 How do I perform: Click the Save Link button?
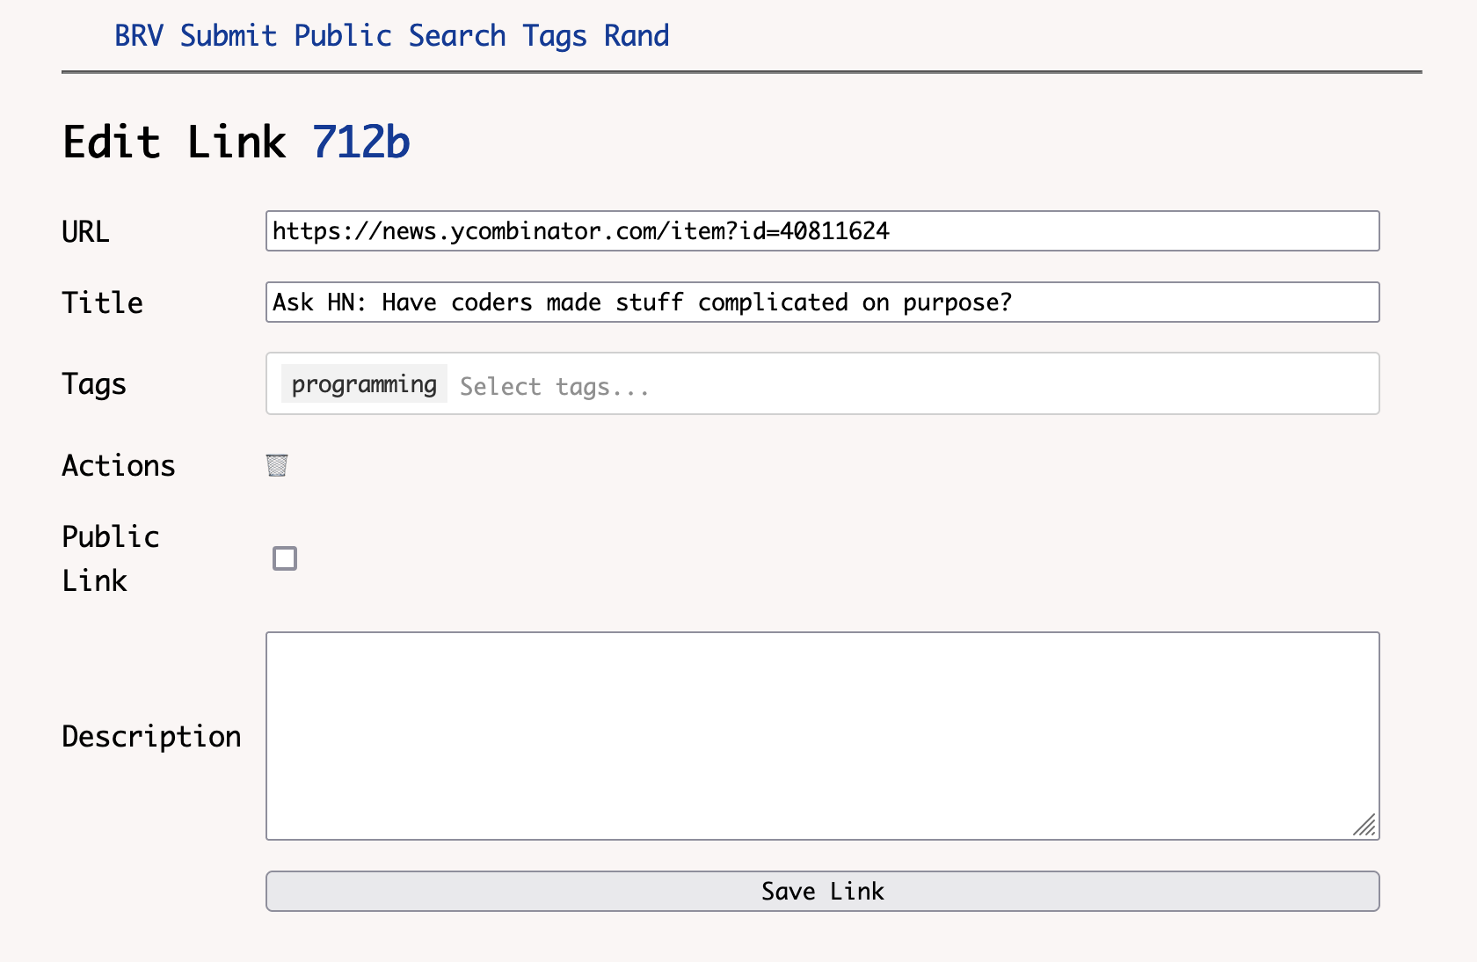click(x=822, y=891)
